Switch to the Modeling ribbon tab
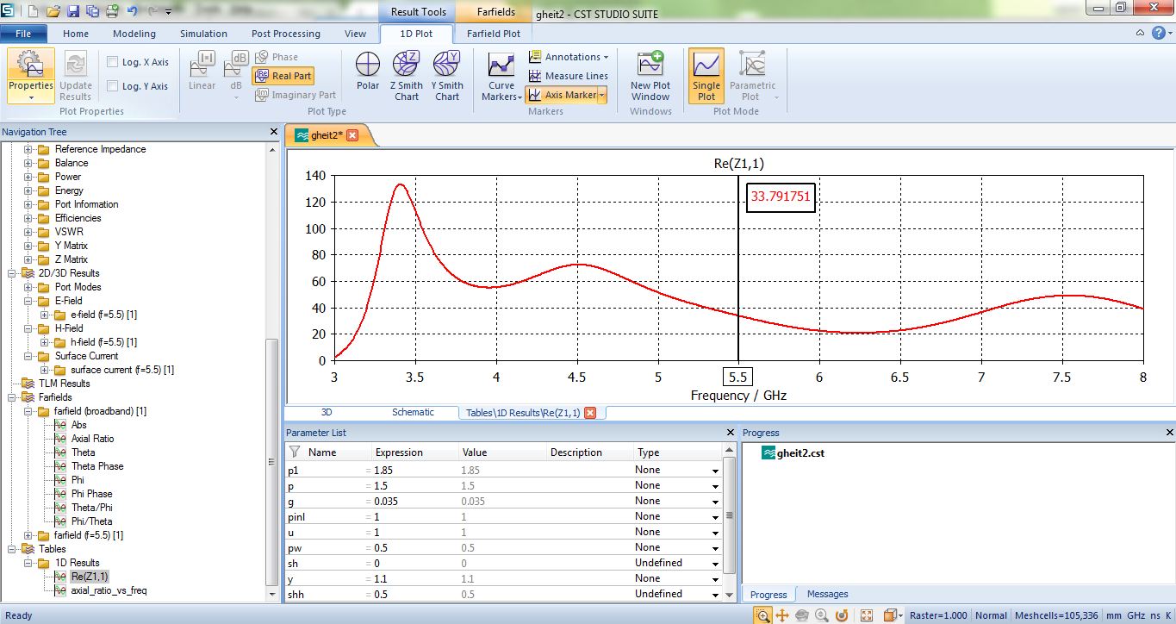This screenshot has height=624, width=1176. [x=134, y=34]
